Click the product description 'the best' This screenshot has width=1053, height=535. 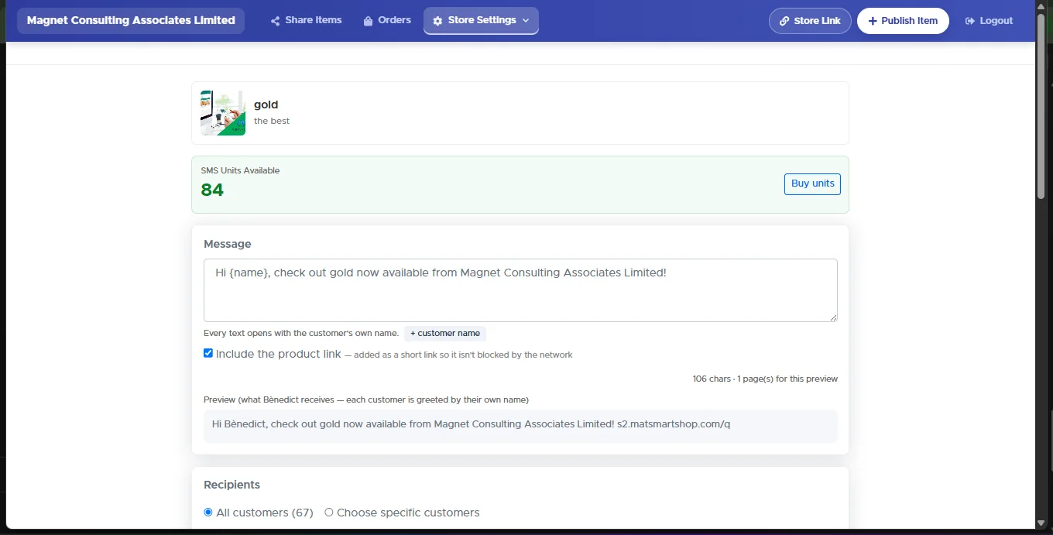272,121
